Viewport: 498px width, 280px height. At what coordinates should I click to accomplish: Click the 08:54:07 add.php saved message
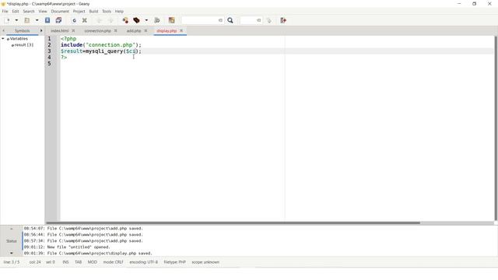(83, 228)
